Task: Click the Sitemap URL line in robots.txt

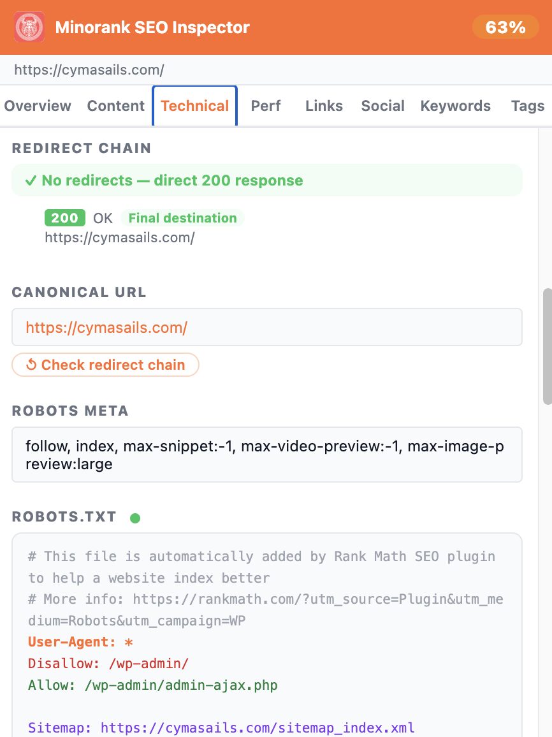Action: tap(221, 727)
